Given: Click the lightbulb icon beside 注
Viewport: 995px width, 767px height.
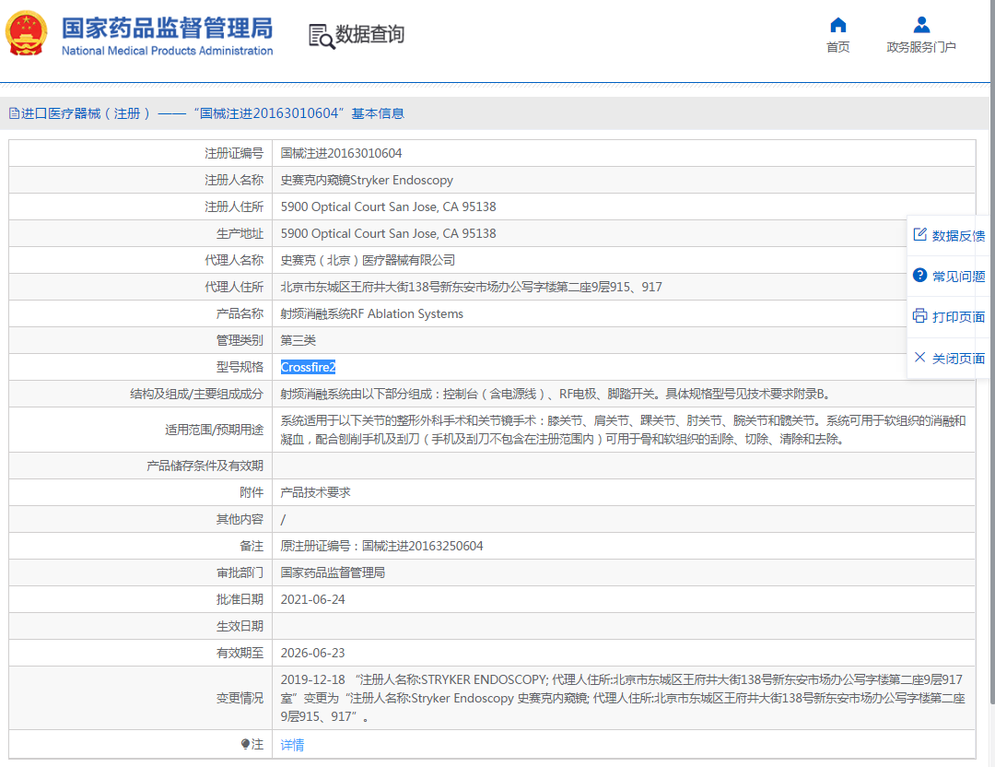Looking at the screenshot, I should pyautogui.click(x=245, y=744).
